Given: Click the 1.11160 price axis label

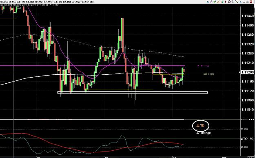Looking at the screenshot, I should pyautogui.click(x=248, y=81).
